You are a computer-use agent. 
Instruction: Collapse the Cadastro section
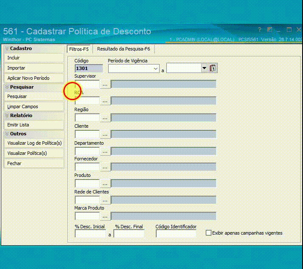[x=7, y=48]
